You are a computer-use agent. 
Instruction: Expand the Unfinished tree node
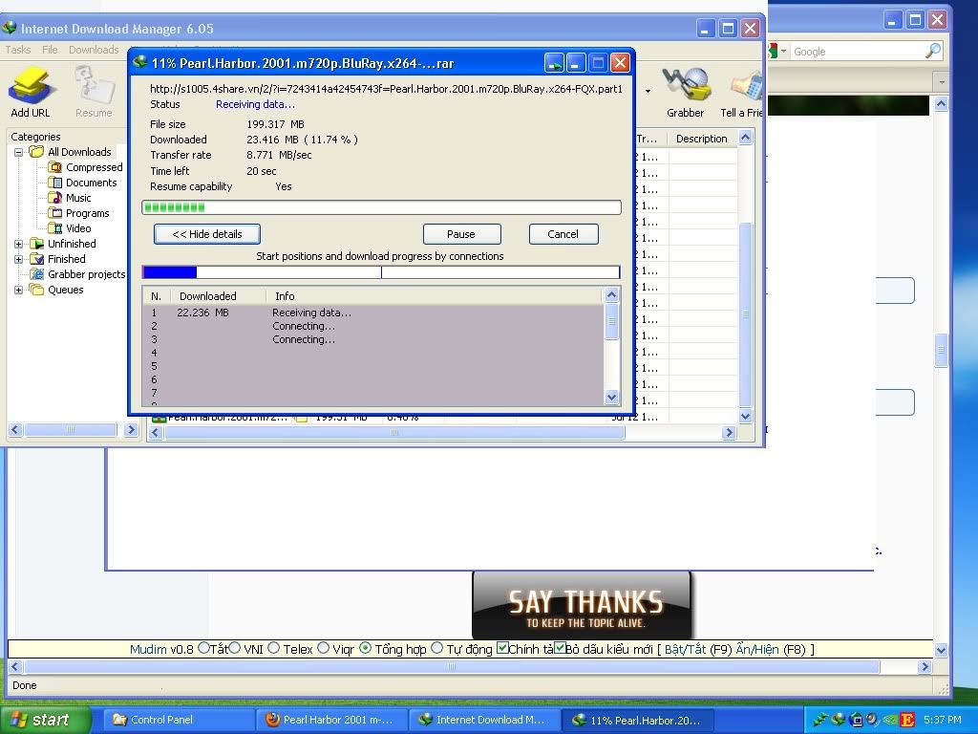19,244
